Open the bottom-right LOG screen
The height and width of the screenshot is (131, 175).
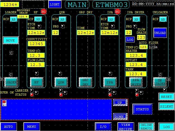167,127
